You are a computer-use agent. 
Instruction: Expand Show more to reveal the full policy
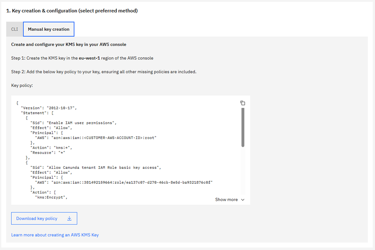coord(226,200)
